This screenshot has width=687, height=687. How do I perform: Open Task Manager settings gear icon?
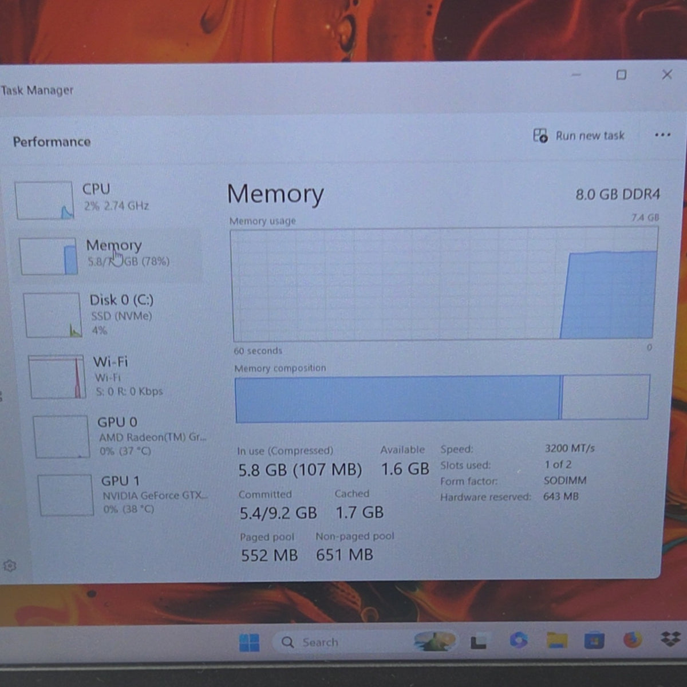(x=10, y=566)
